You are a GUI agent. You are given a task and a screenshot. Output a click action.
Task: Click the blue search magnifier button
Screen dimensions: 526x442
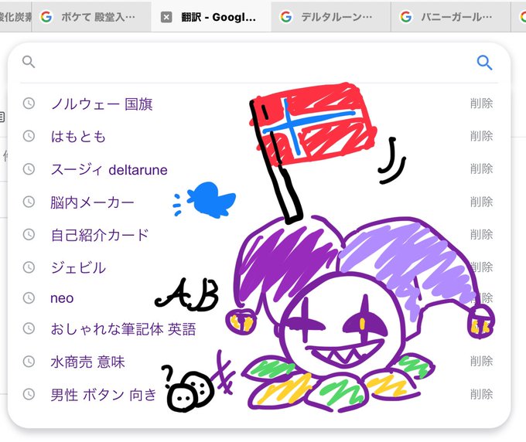click(484, 63)
